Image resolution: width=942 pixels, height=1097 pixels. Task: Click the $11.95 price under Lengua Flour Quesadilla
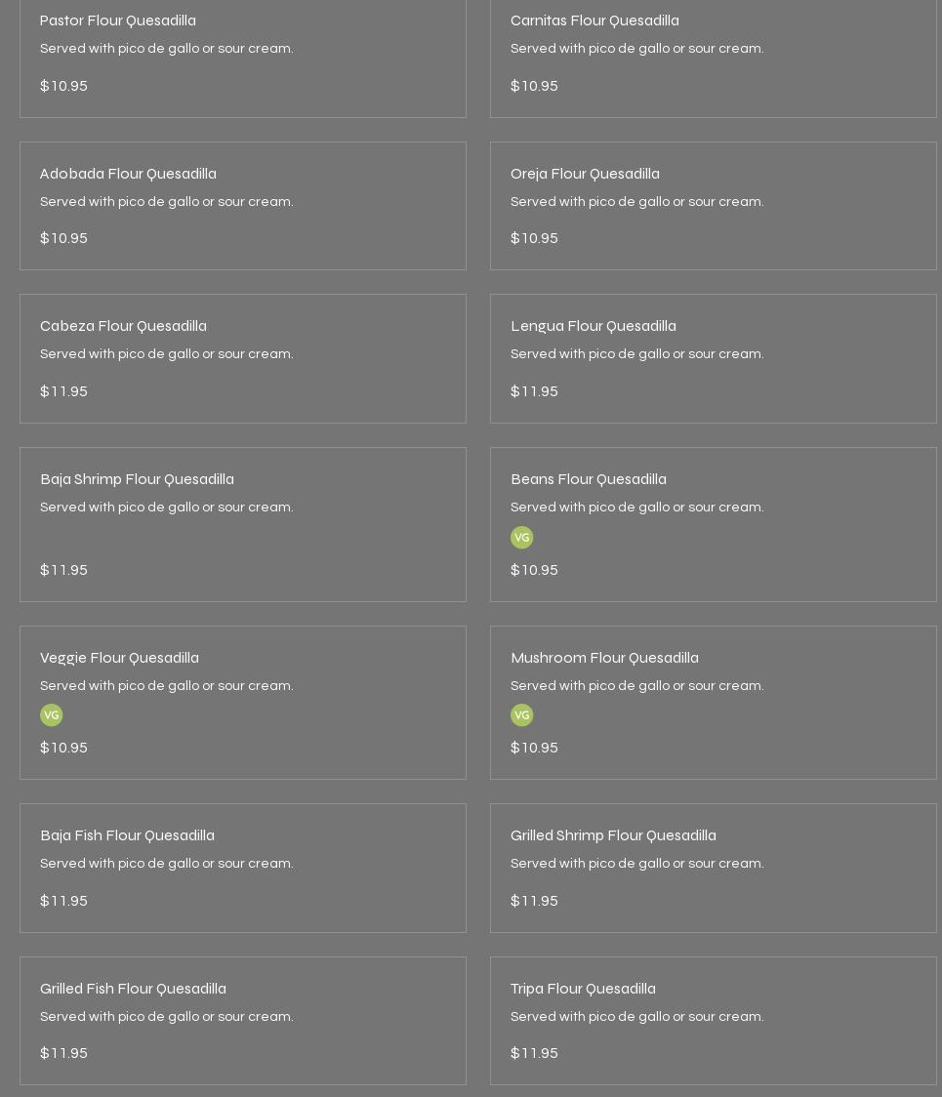coord(534,391)
